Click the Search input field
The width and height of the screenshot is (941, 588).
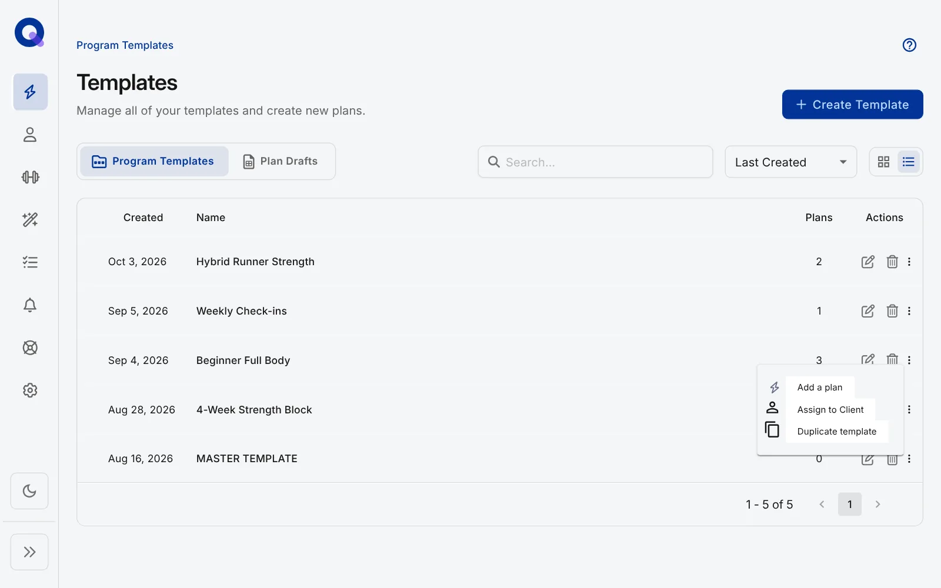click(595, 162)
